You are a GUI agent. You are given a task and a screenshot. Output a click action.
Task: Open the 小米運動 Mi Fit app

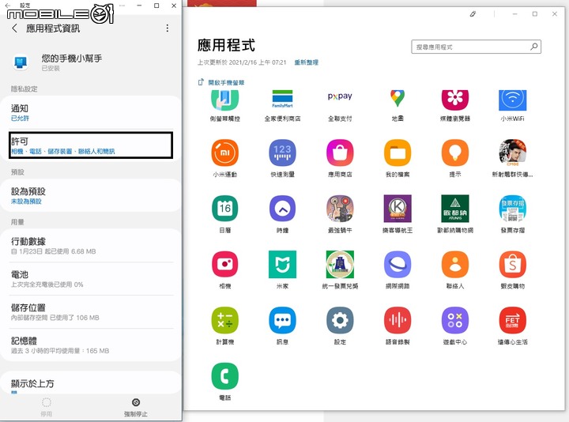(x=224, y=153)
